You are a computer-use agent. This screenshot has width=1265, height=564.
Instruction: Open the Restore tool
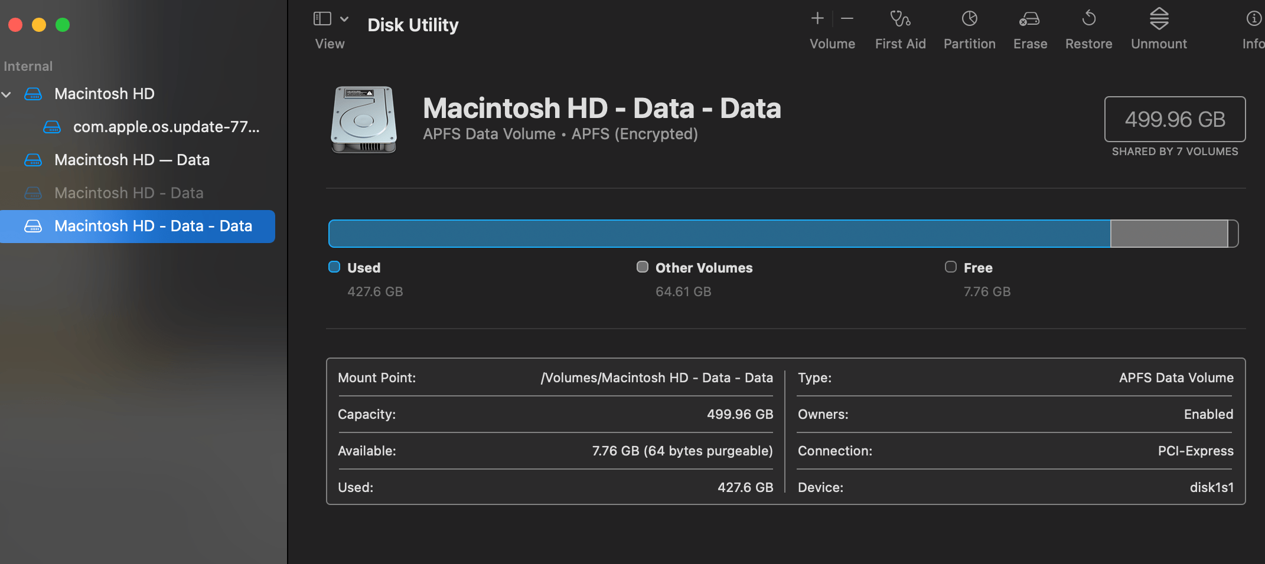pyautogui.click(x=1089, y=28)
